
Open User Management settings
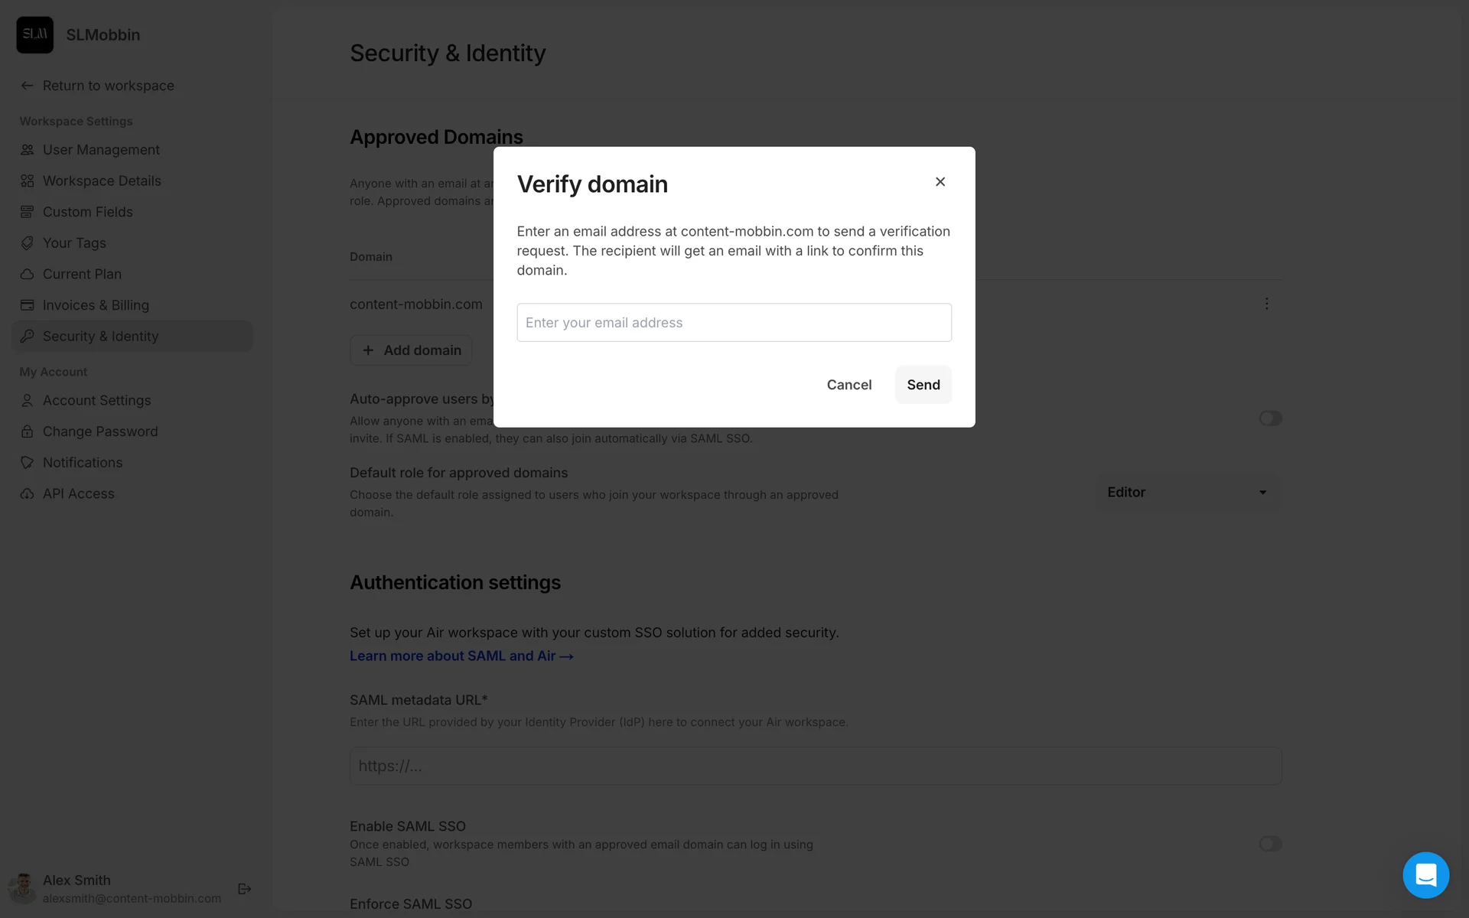101,150
